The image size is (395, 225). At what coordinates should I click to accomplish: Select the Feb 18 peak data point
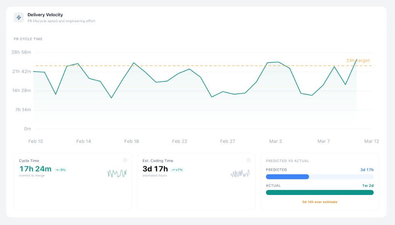click(x=134, y=62)
